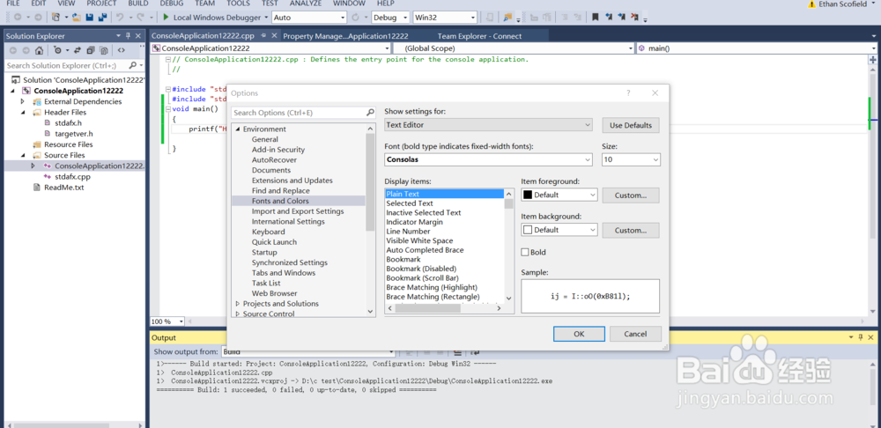The height and width of the screenshot is (428, 881).
Task: Click Use Defaults button
Action: tap(631, 125)
